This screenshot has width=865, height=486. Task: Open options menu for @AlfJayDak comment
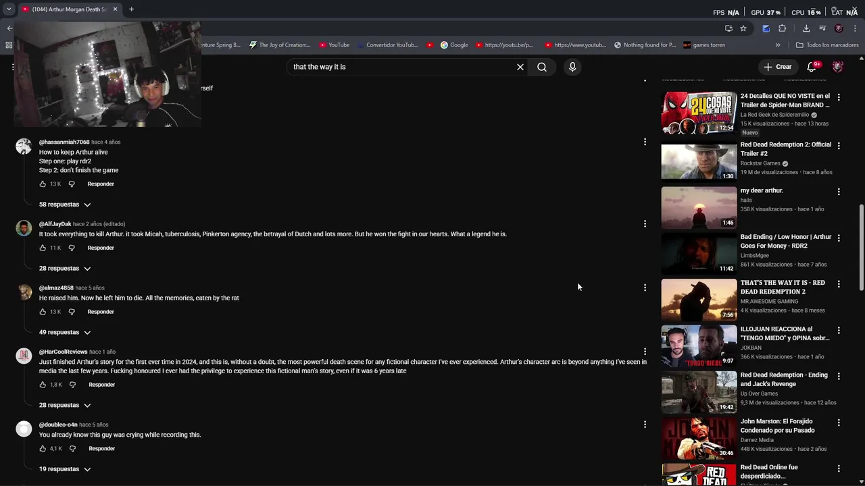645,223
